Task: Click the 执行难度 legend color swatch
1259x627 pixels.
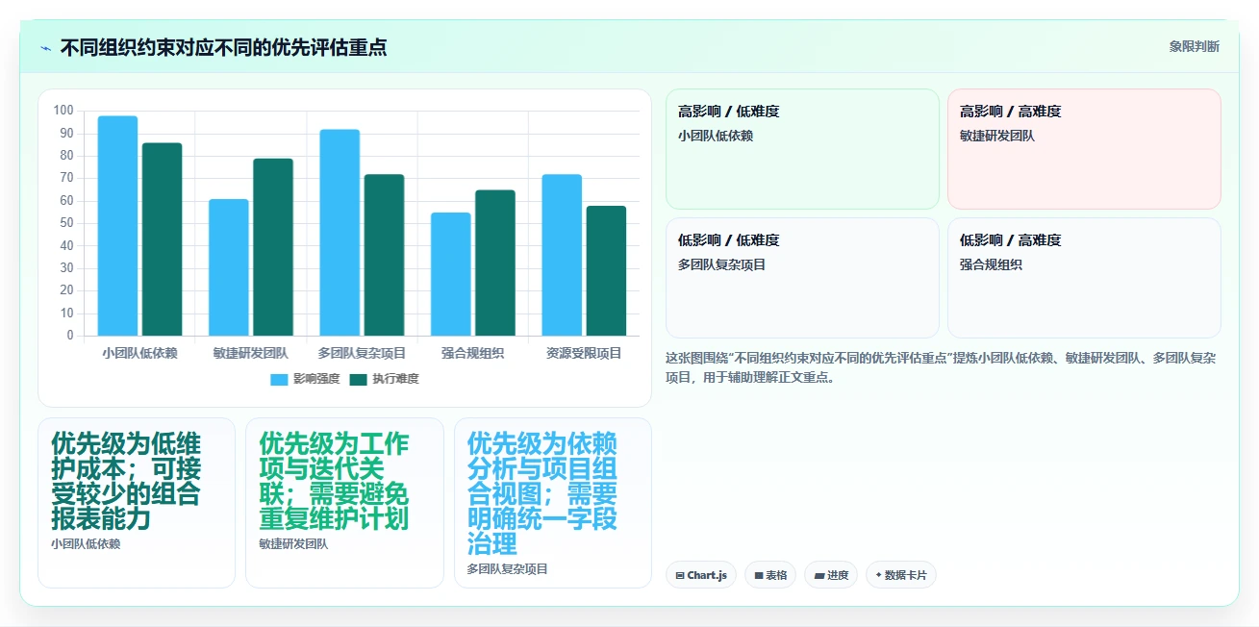Action: (358, 379)
